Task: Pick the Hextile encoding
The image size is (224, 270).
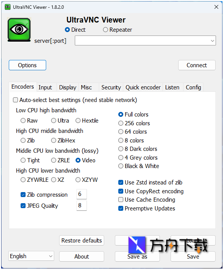Action: pyautogui.click(x=78, y=121)
